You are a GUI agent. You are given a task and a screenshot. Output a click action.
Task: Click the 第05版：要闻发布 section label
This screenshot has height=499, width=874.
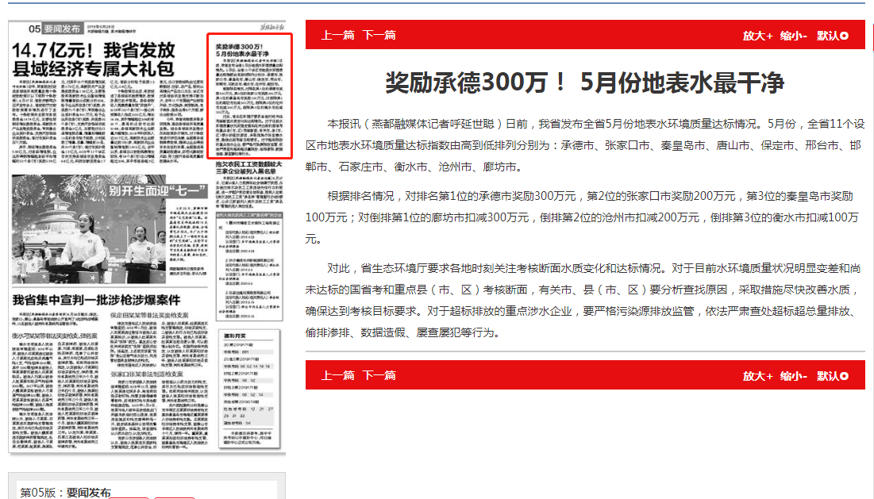pyautogui.click(x=65, y=493)
